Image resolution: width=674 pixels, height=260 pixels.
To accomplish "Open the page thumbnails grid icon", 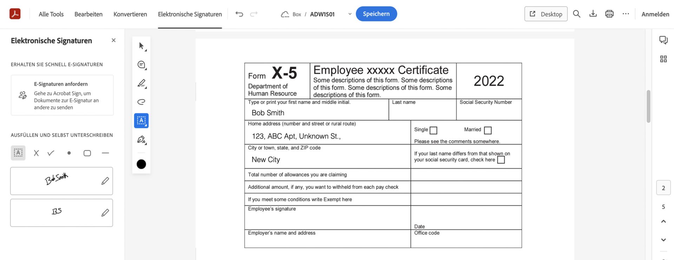I will pyautogui.click(x=663, y=59).
